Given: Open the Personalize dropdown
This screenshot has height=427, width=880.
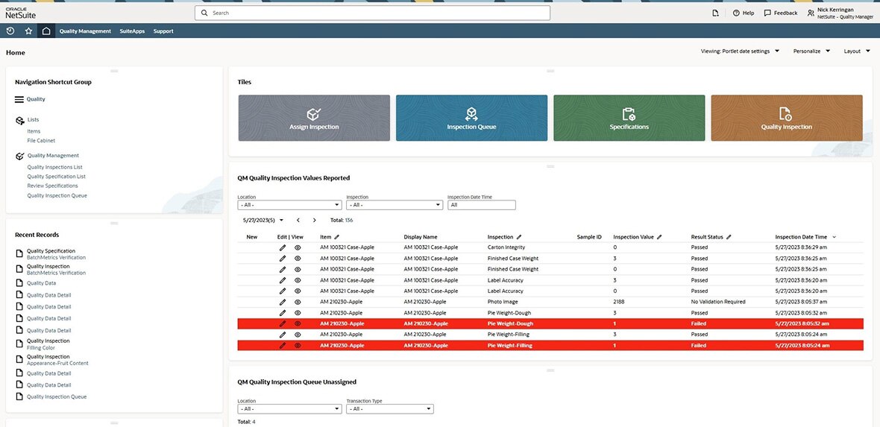Looking at the screenshot, I should (x=811, y=51).
